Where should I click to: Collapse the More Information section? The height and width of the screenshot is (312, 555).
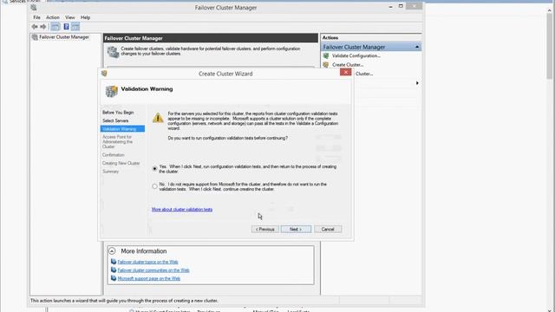coord(112,251)
